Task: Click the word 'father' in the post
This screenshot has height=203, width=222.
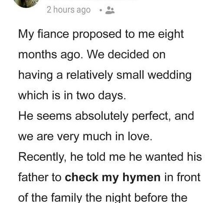Action: [37, 178]
